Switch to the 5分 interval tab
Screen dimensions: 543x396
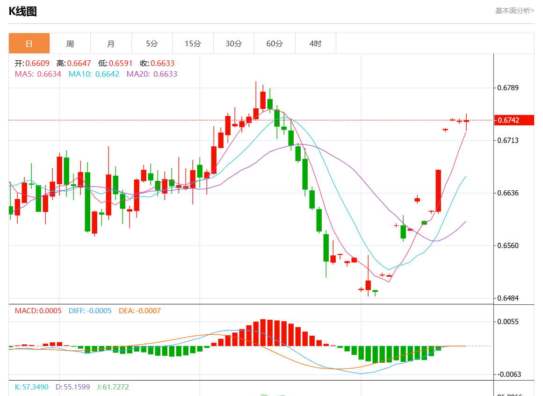click(152, 43)
